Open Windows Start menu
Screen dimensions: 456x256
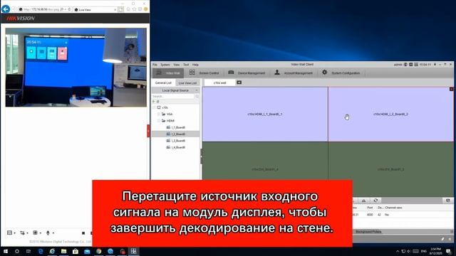coord(5,251)
